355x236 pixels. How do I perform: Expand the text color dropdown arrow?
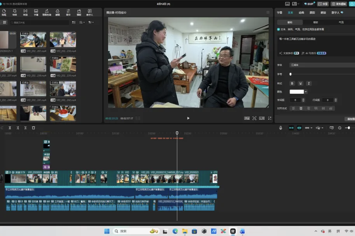tap(306, 92)
